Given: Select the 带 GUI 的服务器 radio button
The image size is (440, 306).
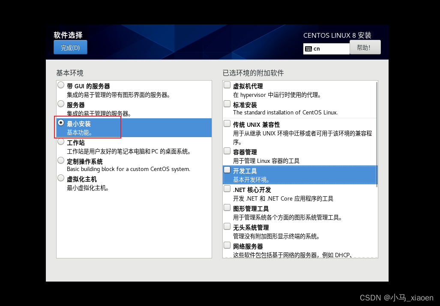Looking at the screenshot, I should (x=61, y=85).
